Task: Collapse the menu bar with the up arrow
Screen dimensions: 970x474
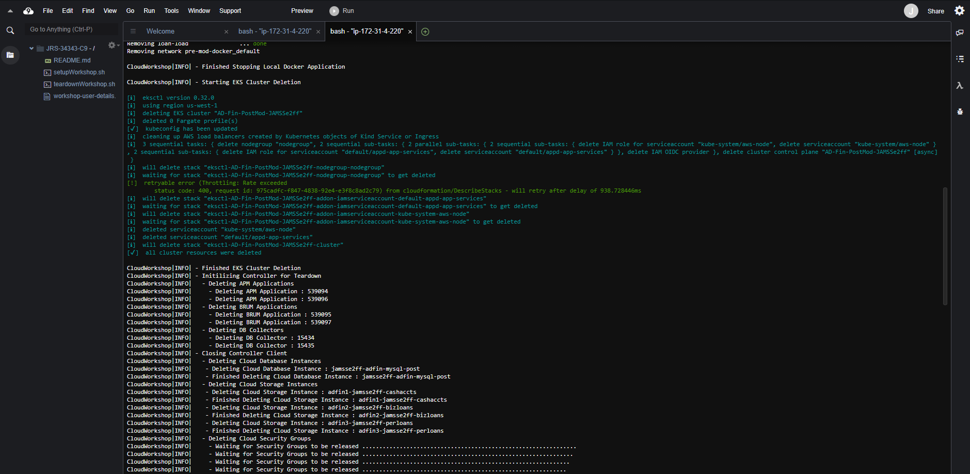Action: point(10,11)
